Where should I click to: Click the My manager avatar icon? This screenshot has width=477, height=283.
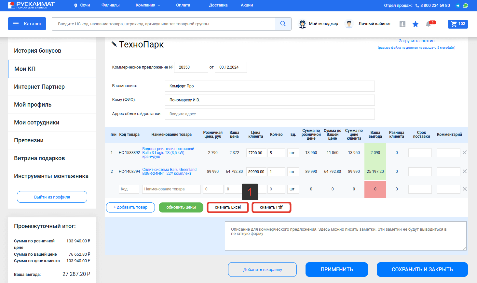[x=303, y=24]
